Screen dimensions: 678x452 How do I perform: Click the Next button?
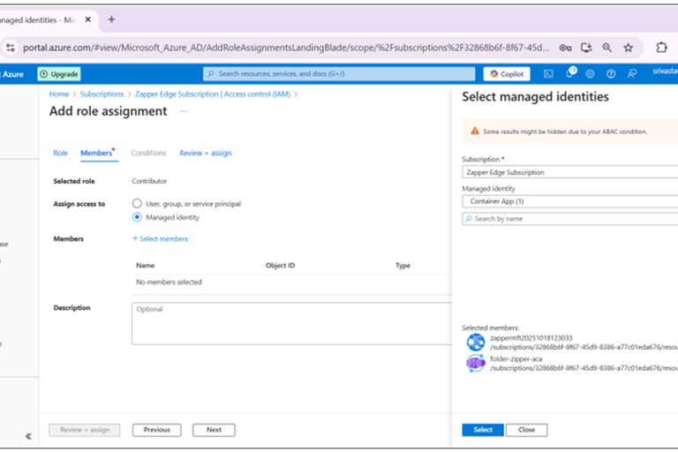point(214,430)
